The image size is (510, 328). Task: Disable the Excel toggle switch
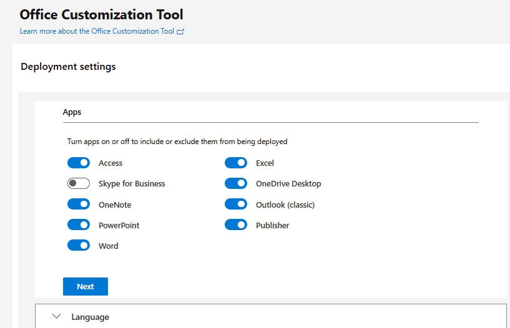point(236,163)
